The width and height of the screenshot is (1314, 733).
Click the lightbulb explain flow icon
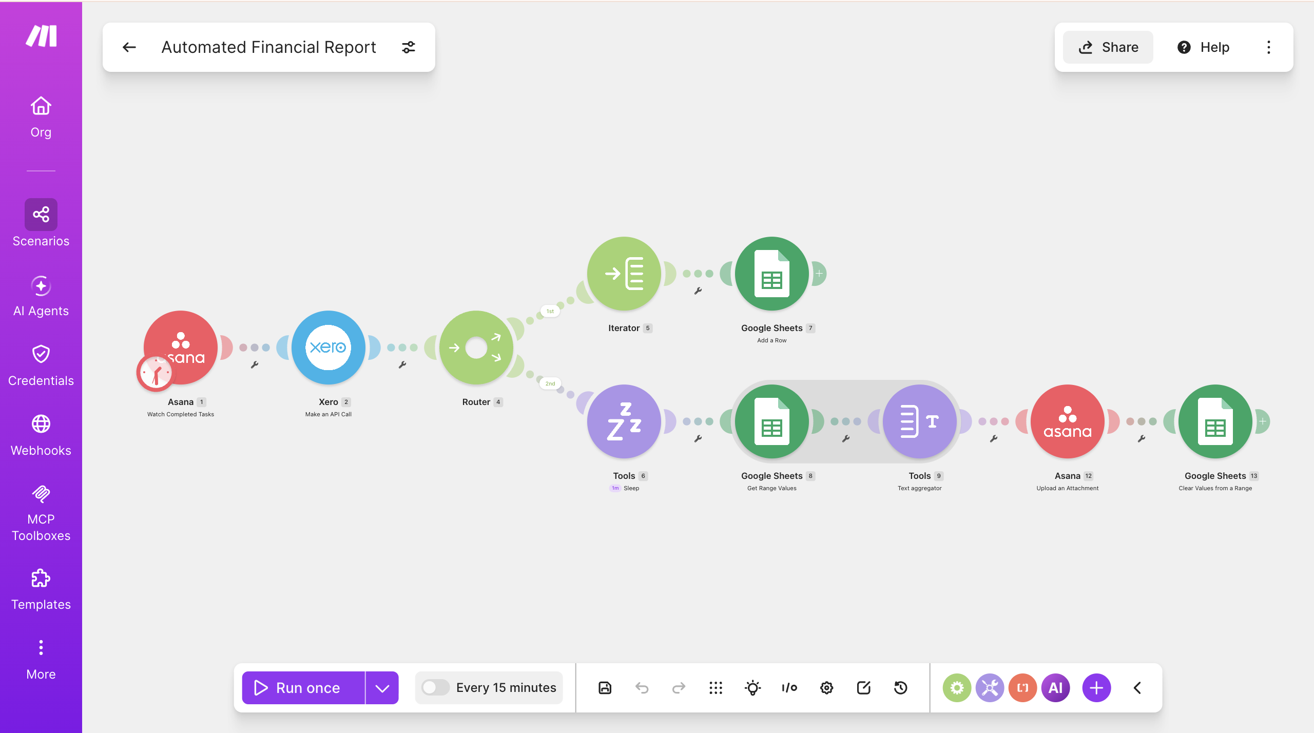pyautogui.click(x=753, y=688)
